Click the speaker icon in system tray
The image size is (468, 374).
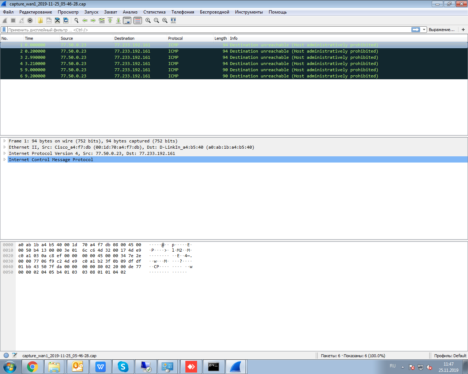click(429, 367)
